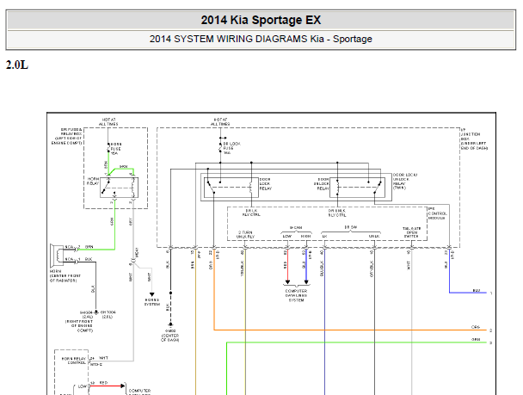Click the door lock relay switch symbol
The width and height of the screenshot is (523, 395).
212,187
